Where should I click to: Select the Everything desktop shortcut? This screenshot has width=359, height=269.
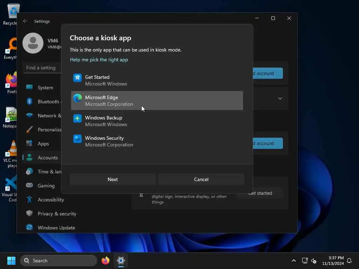pyautogui.click(x=10, y=49)
